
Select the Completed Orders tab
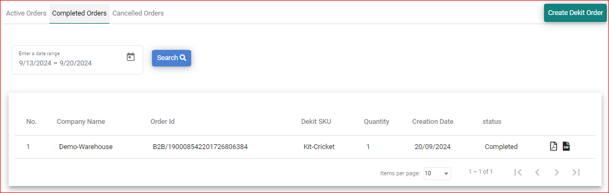coord(79,13)
